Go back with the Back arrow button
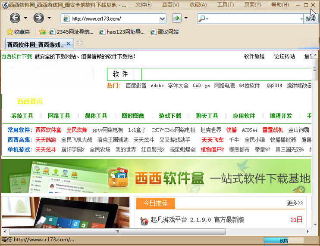 pyautogui.click(x=15, y=18)
